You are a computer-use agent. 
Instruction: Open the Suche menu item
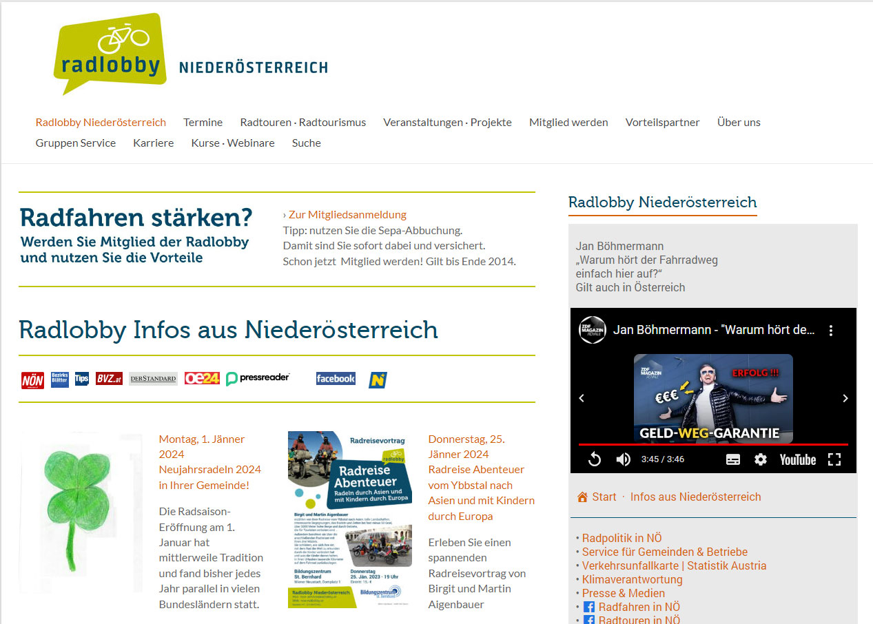point(307,143)
